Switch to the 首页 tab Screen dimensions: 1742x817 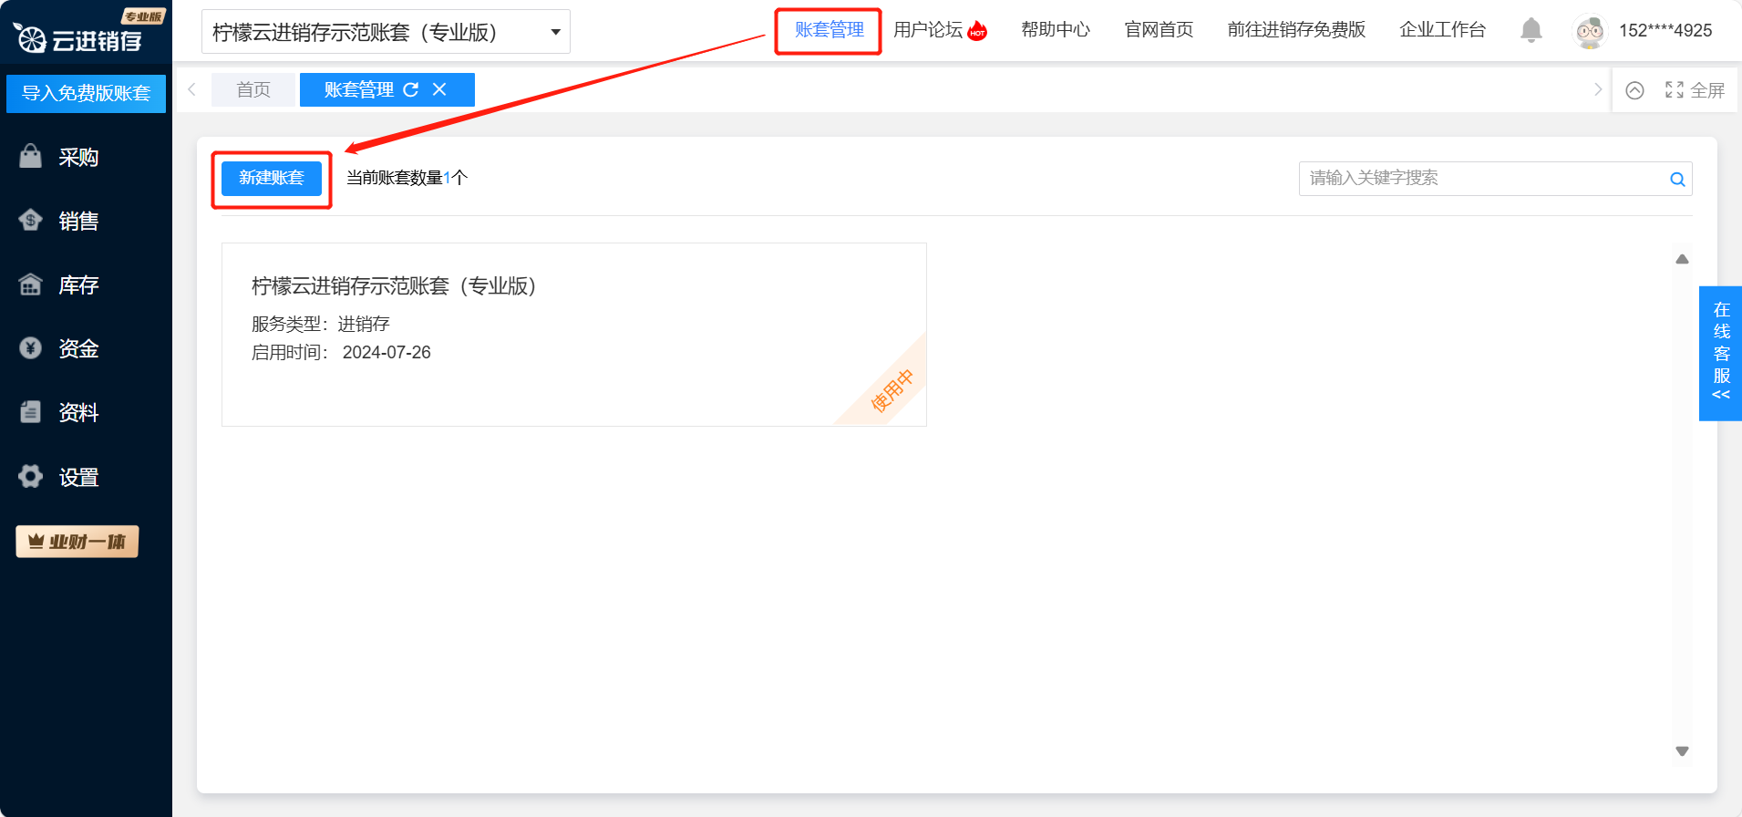[253, 89]
